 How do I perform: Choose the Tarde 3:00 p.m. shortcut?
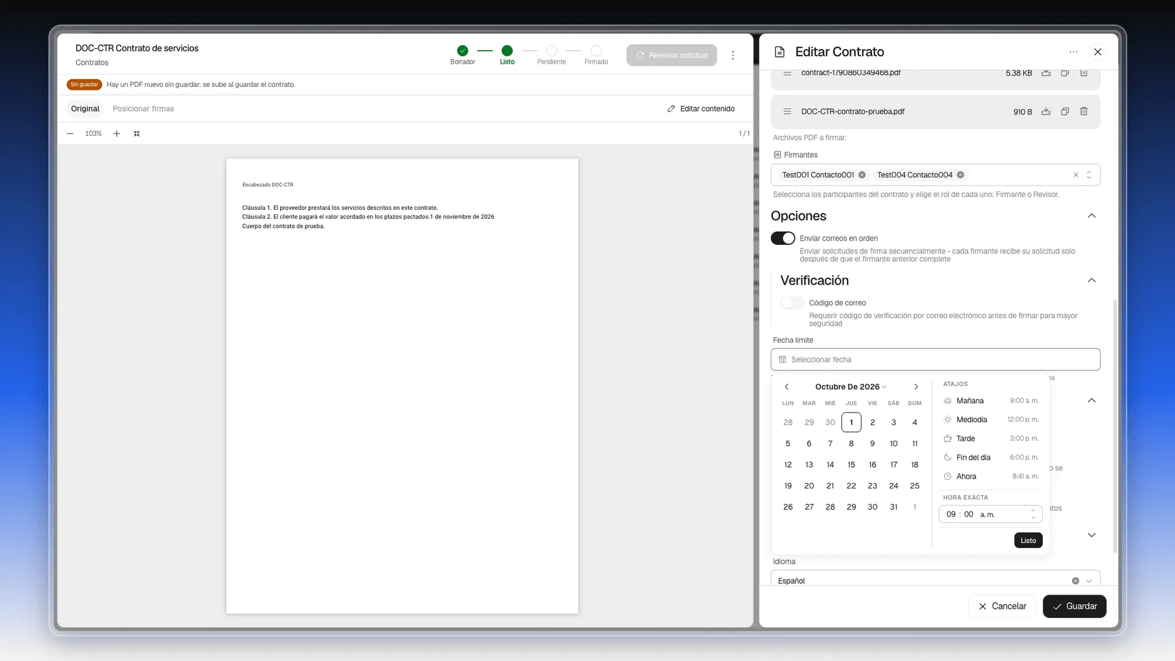click(991, 439)
